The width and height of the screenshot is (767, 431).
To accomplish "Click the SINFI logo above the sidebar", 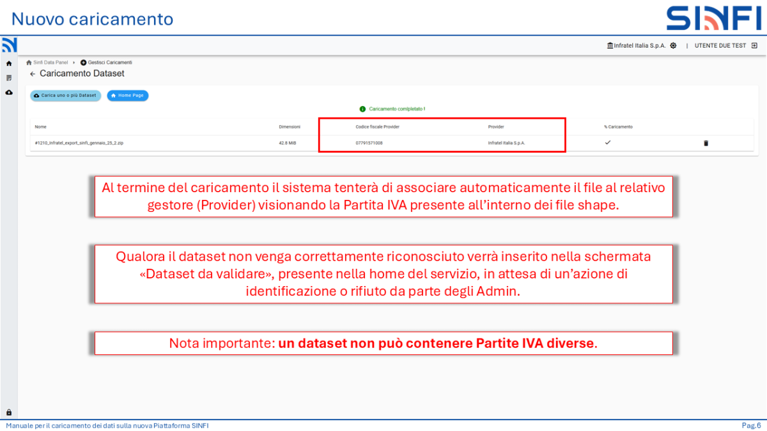I will click(x=9, y=45).
